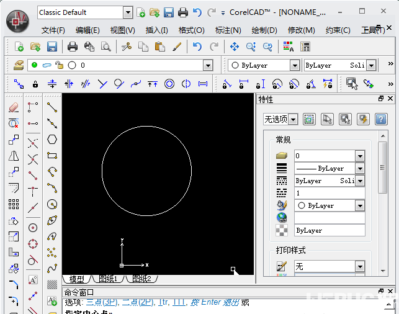
Task: Toggle the Center entity snap icon
Action: pos(33,228)
